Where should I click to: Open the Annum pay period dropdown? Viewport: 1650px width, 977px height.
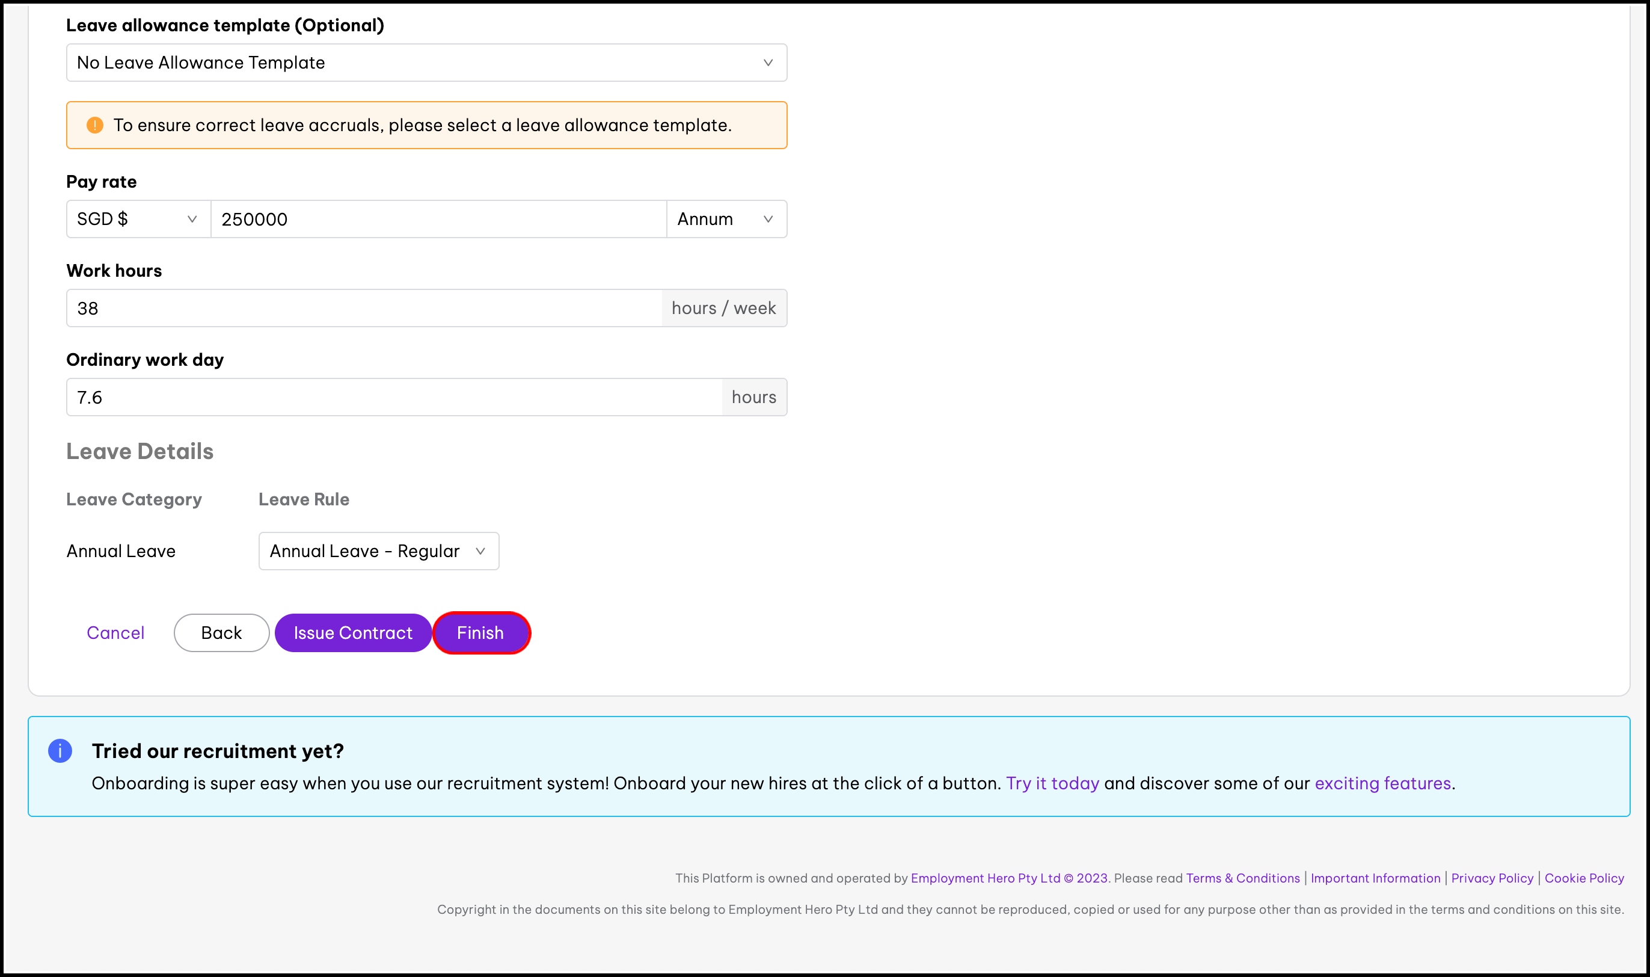click(x=726, y=219)
